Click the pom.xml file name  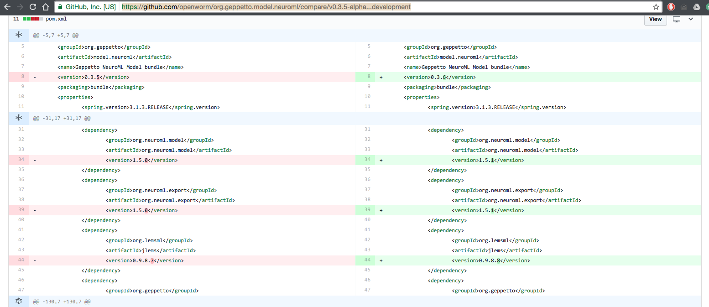pyautogui.click(x=57, y=19)
